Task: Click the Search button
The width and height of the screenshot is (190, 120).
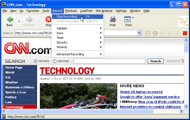Action: (x=156, y=61)
